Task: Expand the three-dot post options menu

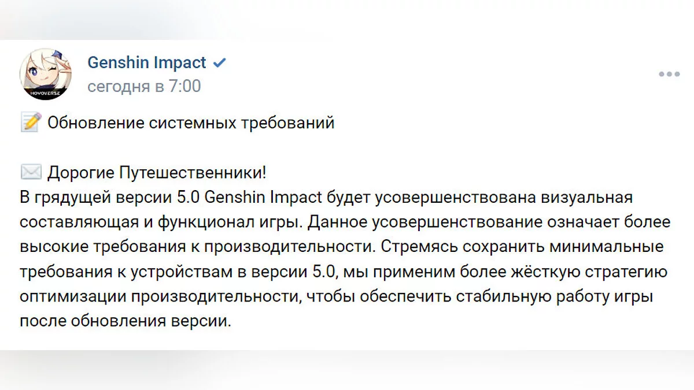Action: pyautogui.click(x=669, y=74)
